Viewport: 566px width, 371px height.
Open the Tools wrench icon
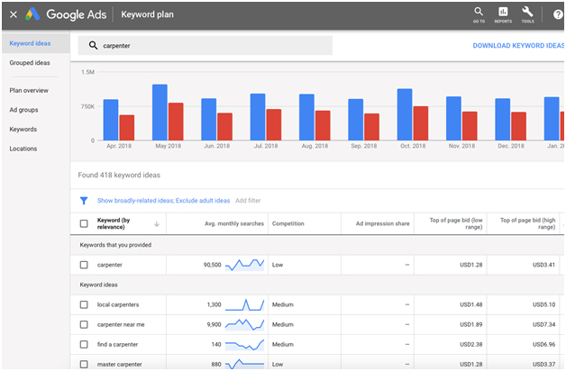527,14
